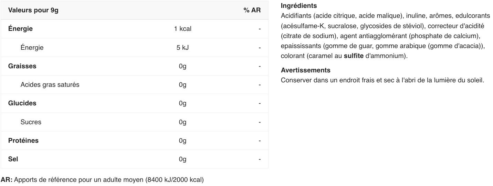Select the Protéines row label
Image resolution: width=493 pixels, height=186 pixels.
[x=23, y=141]
